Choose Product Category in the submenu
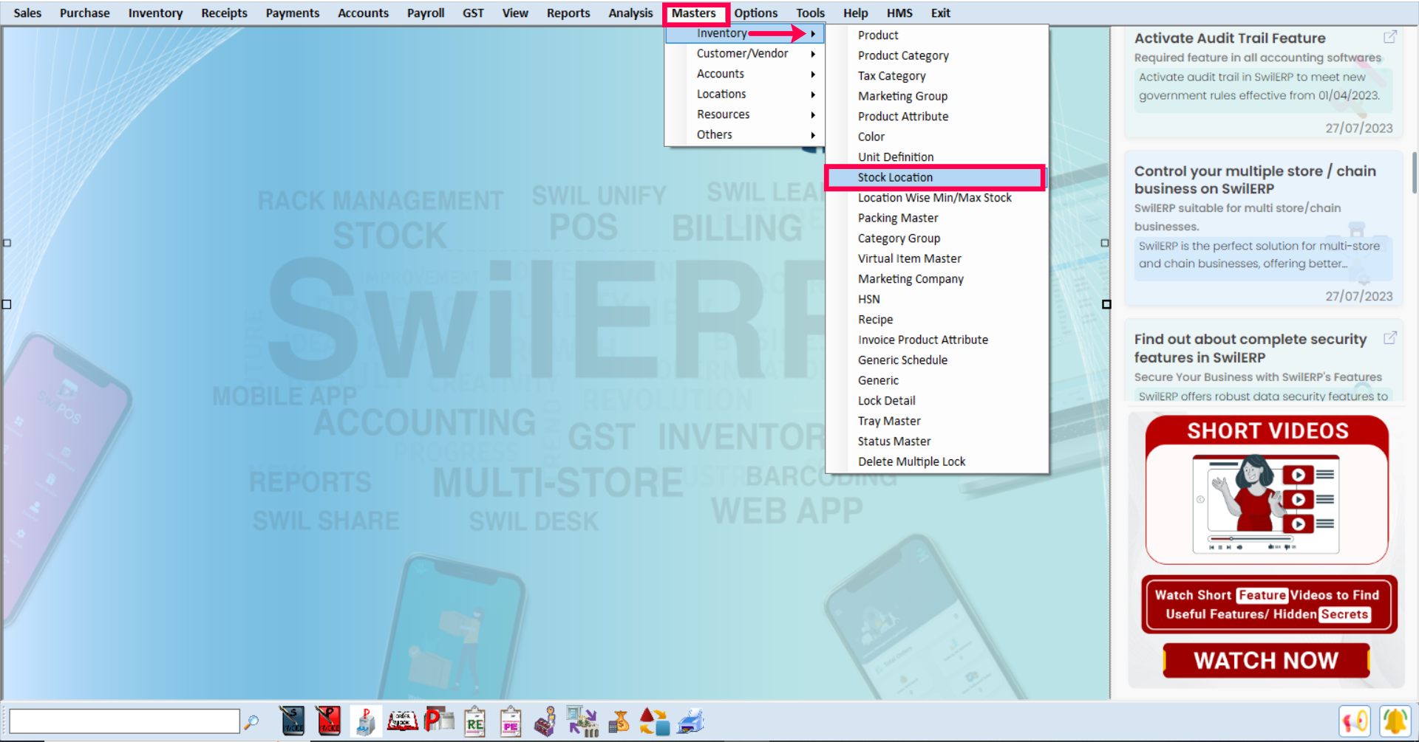 pyautogui.click(x=937, y=56)
